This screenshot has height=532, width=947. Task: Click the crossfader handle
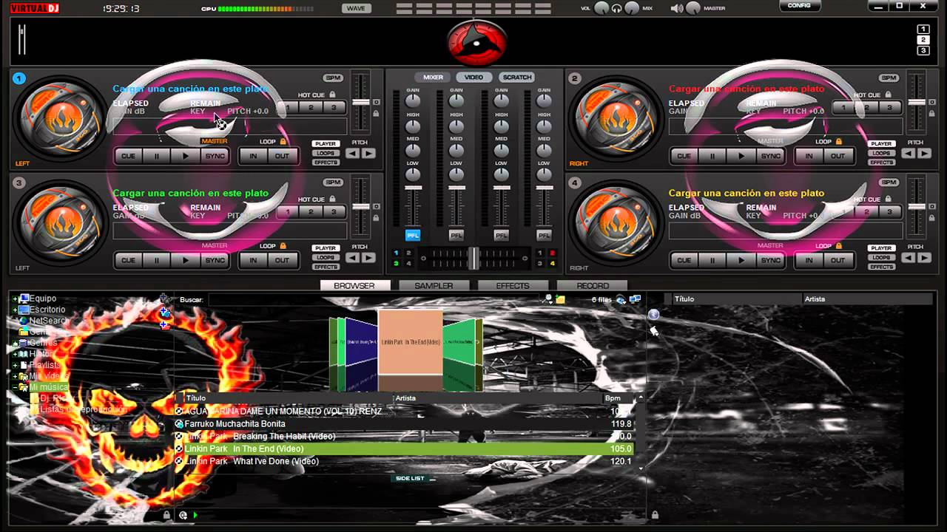473,258
